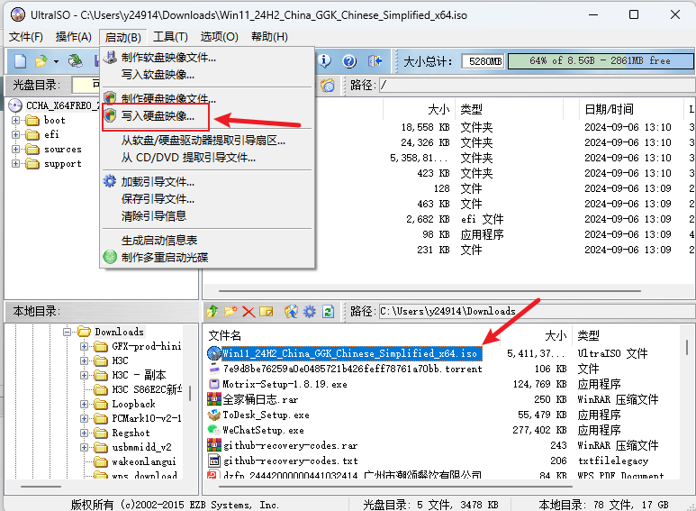This screenshot has height=511, width=696.
Task: Choose 从 CD/DVD 提取引导文件... entry
Action: click(207, 158)
